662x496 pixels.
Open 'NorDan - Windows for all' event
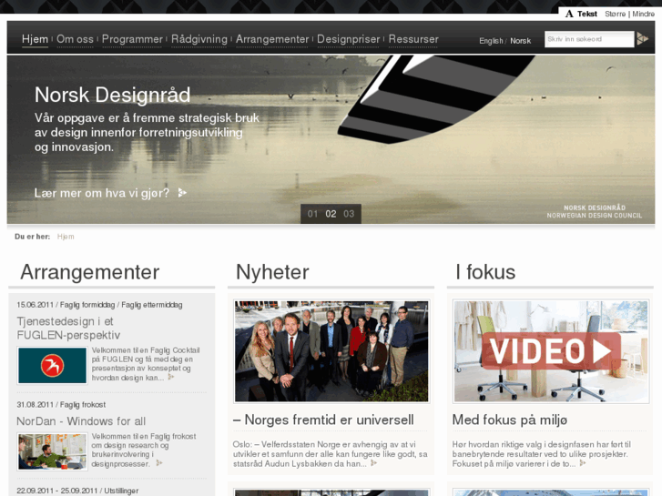click(81, 421)
